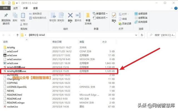Click the red Delete (删除) X icon
The image size is (178, 111).
[x=70, y=15]
